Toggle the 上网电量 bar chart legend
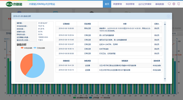The height and width of the screenshot is (100, 183). coord(94,98)
